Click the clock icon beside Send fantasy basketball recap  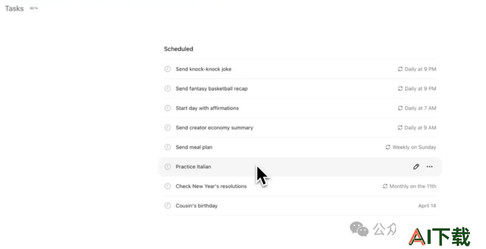pyautogui.click(x=168, y=89)
